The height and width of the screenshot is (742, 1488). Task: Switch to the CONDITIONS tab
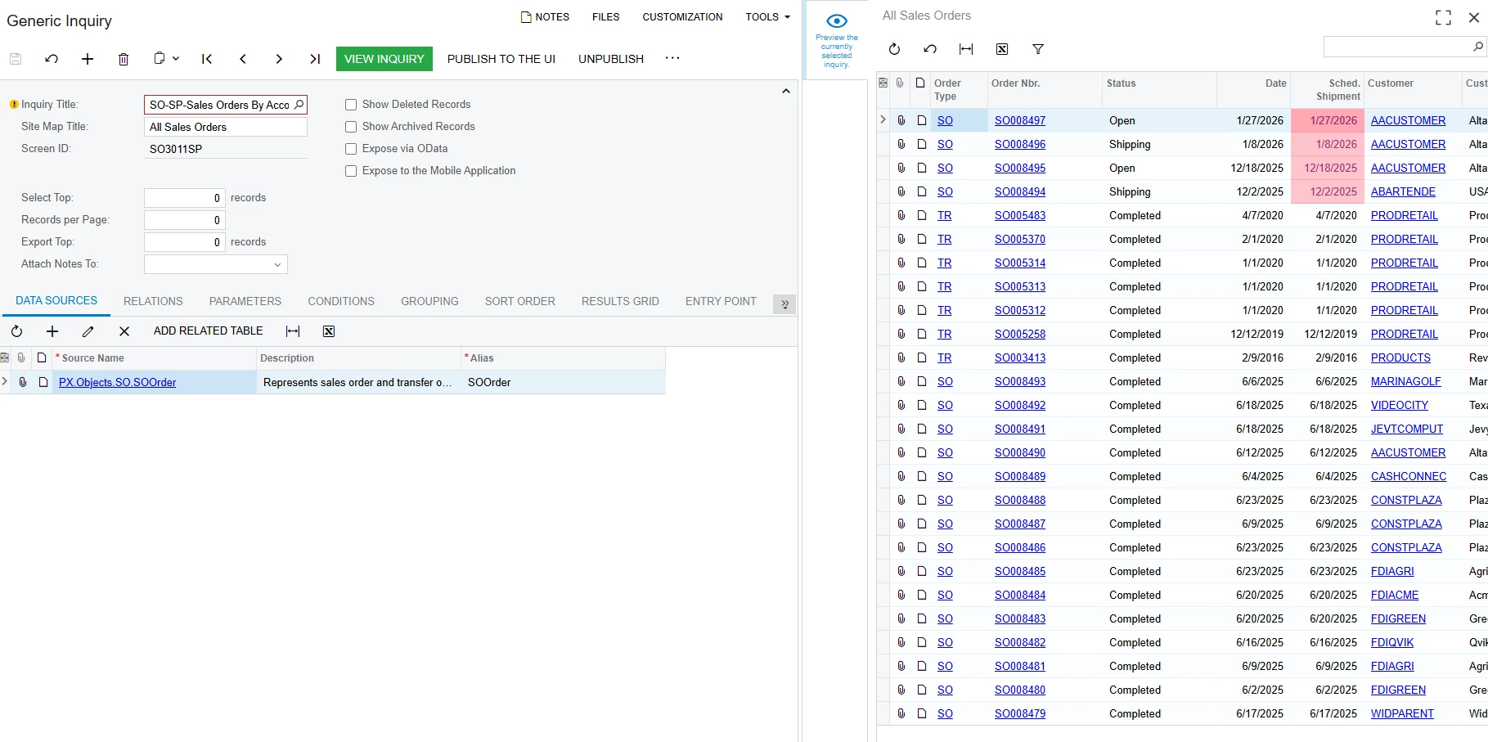(341, 301)
